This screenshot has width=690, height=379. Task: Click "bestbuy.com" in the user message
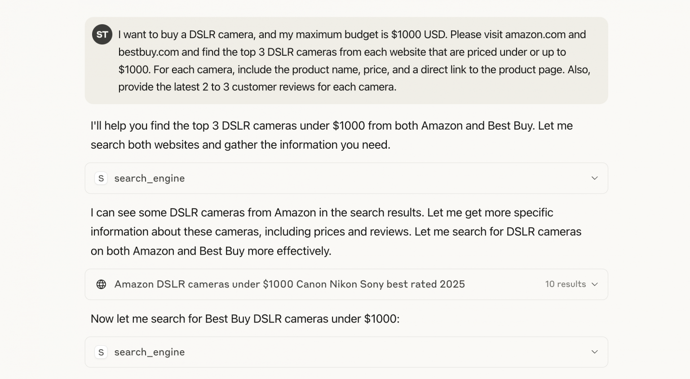(149, 52)
